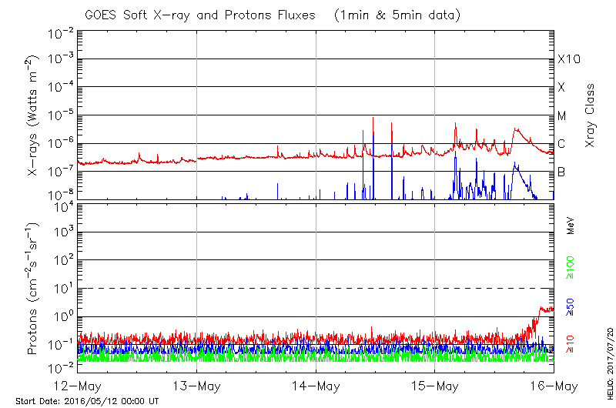The image size is (616, 408).
Task: Click the green ≥100 MeV legend label
Action: [571, 268]
